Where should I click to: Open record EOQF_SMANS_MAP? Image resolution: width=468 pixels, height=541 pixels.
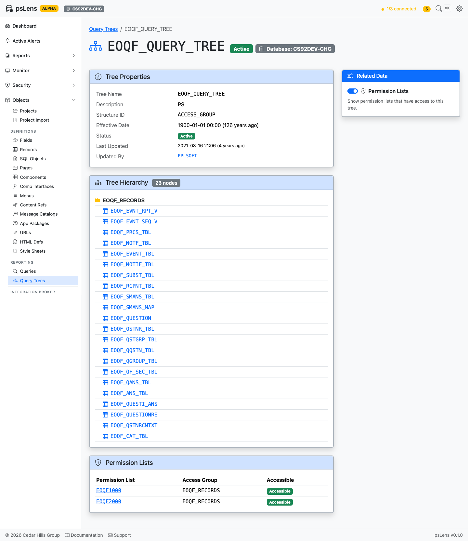[x=132, y=307]
